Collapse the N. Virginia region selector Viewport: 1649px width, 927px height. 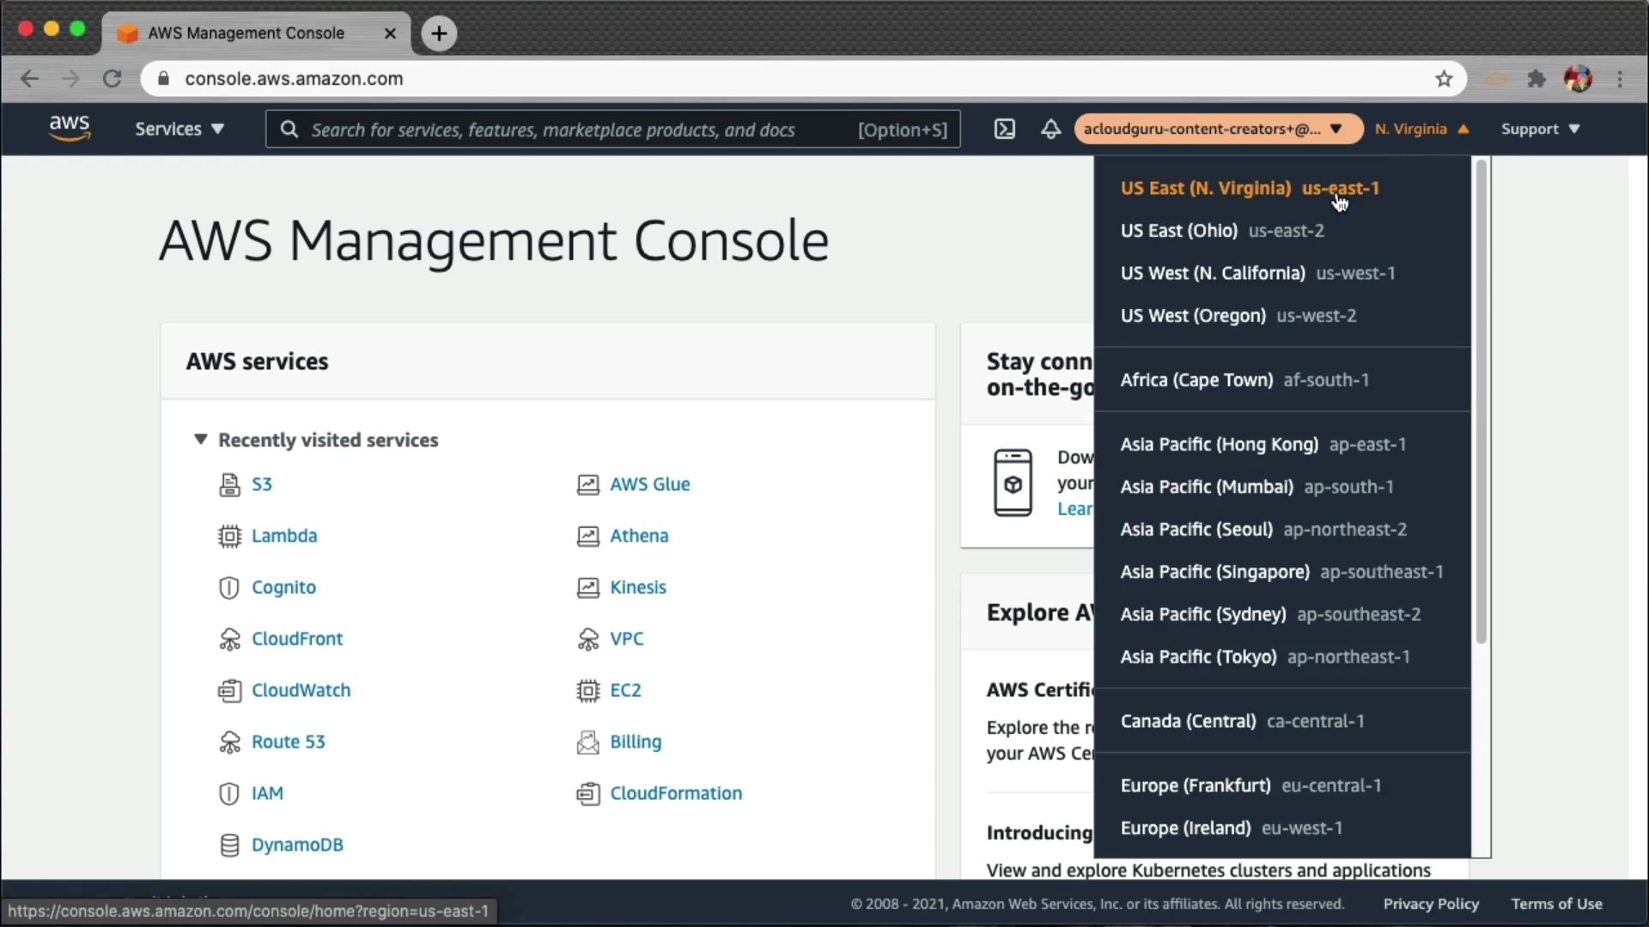tap(1422, 129)
